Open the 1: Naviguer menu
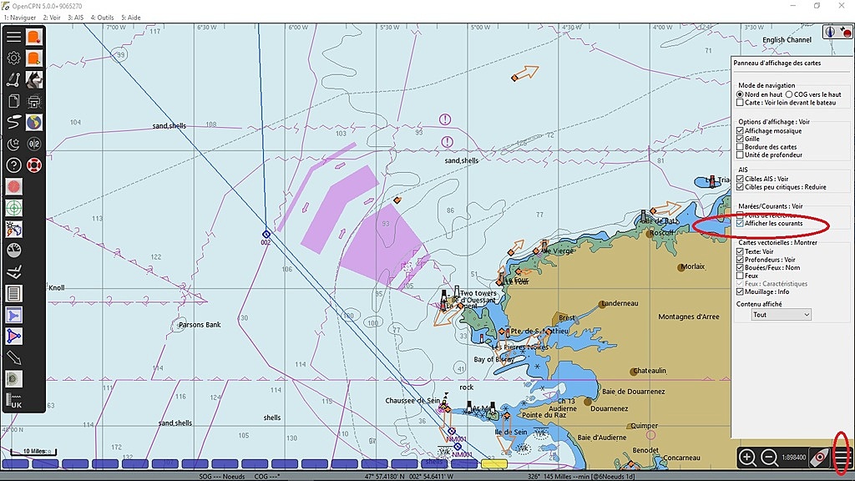This screenshot has width=855, height=481. click(20, 18)
